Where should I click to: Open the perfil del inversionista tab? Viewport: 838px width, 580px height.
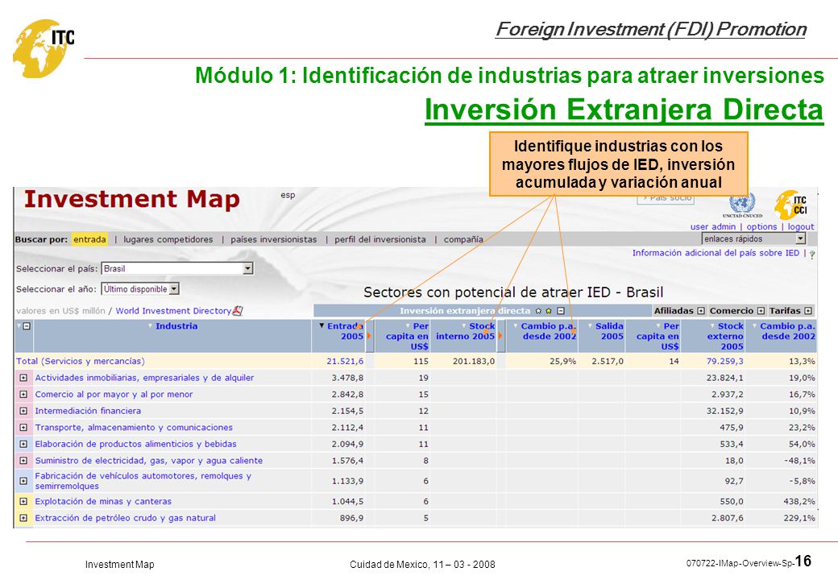(380, 239)
